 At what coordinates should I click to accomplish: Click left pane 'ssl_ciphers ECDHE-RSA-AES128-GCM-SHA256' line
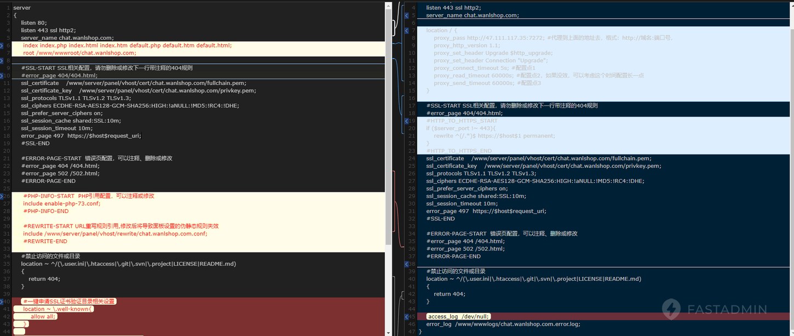coord(130,105)
